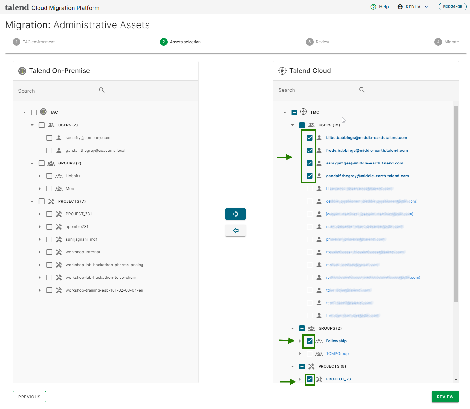Viewport: 470px width, 409px height.
Task: Go to the Migrate step
Action: click(446, 42)
